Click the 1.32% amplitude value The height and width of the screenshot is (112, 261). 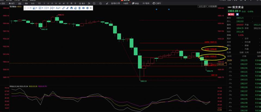coord(241,35)
